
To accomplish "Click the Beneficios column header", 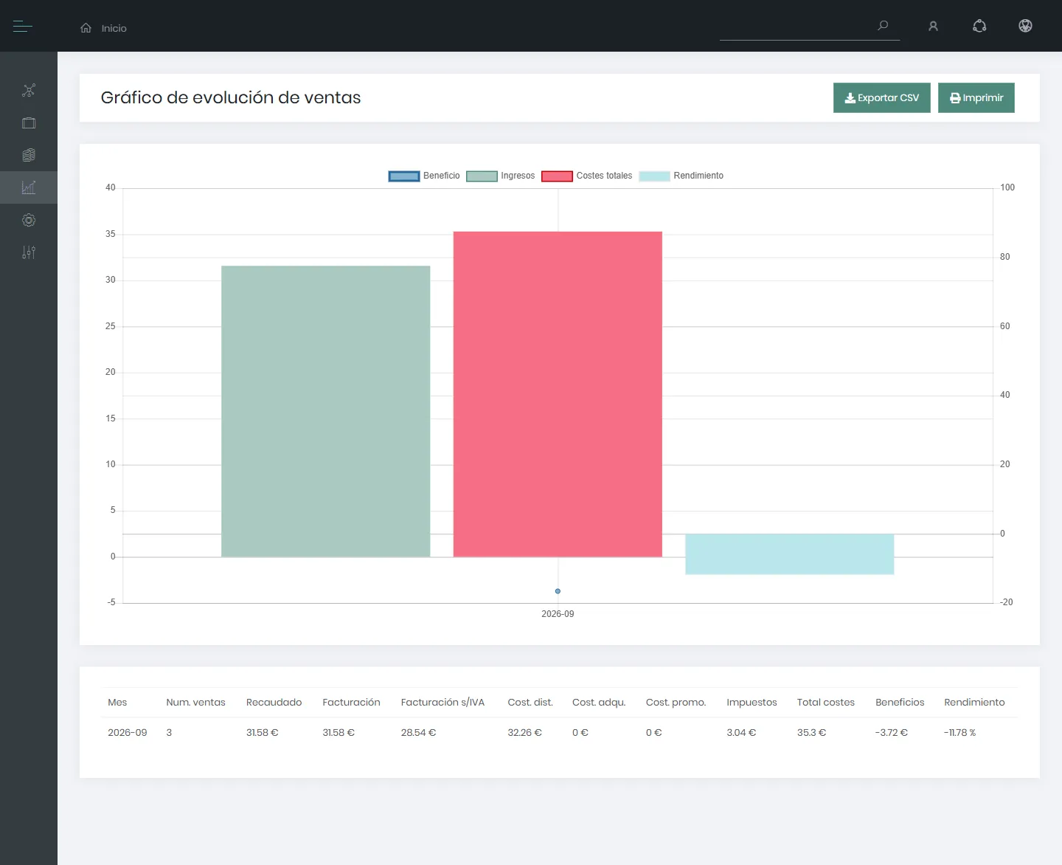I will (900, 703).
